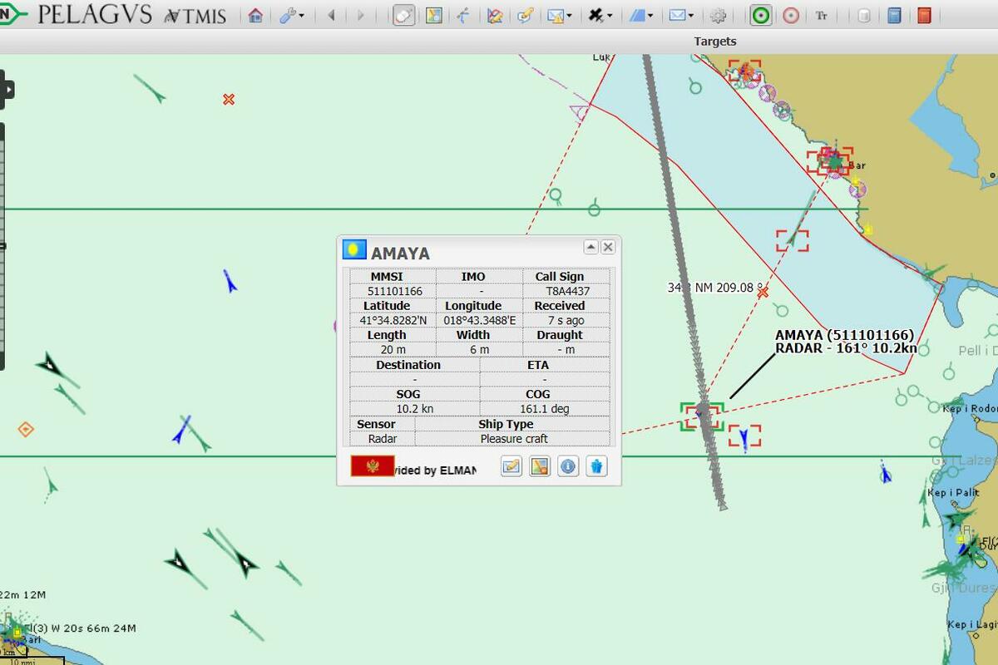The width and height of the screenshot is (998, 665).
Task: Select the AMAYA vessel target on map
Action: [701, 415]
